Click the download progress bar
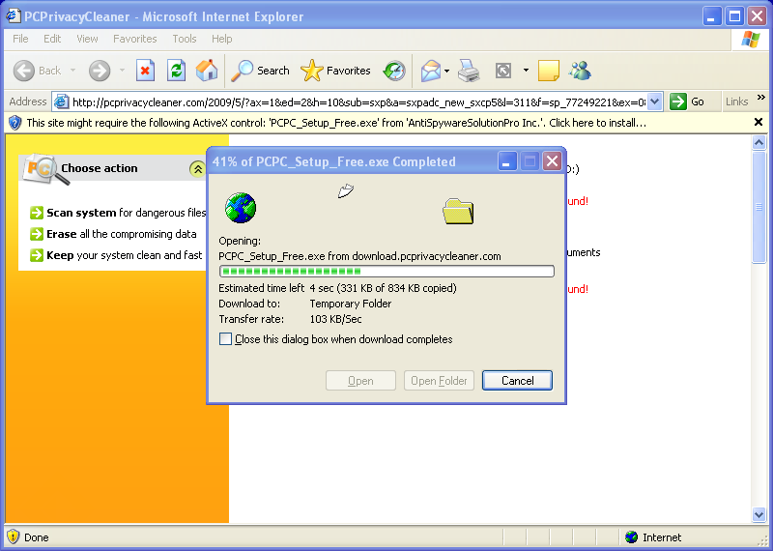This screenshot has width=773, height=551. click(x=386, y=271)
